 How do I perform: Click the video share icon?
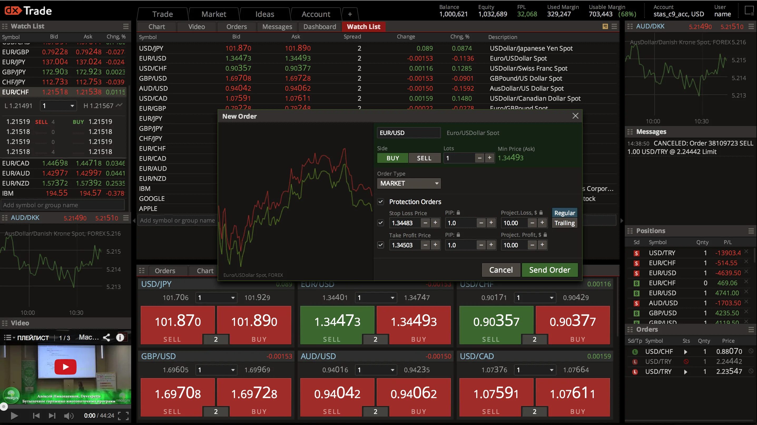pyautogui.click(x=106, y=337)
